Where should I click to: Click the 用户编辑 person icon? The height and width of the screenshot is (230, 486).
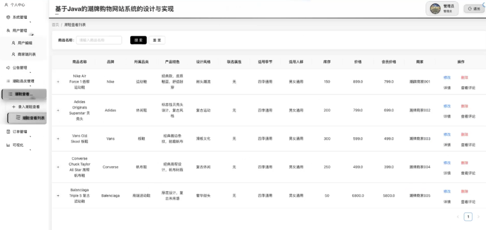pos(13,43)
